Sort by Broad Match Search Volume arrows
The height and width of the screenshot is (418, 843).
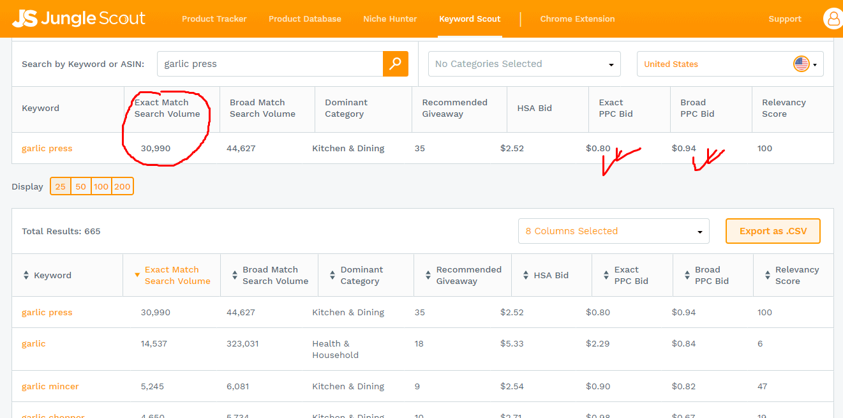235,275
